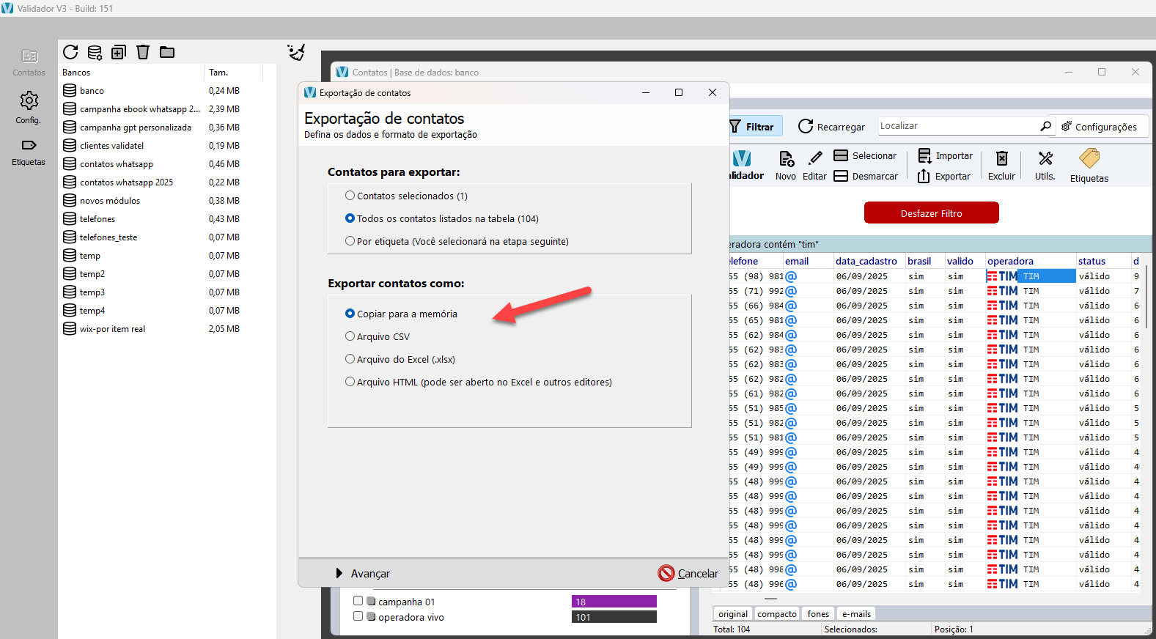Switch to the 'e-mails' tab

coord(855,614)
